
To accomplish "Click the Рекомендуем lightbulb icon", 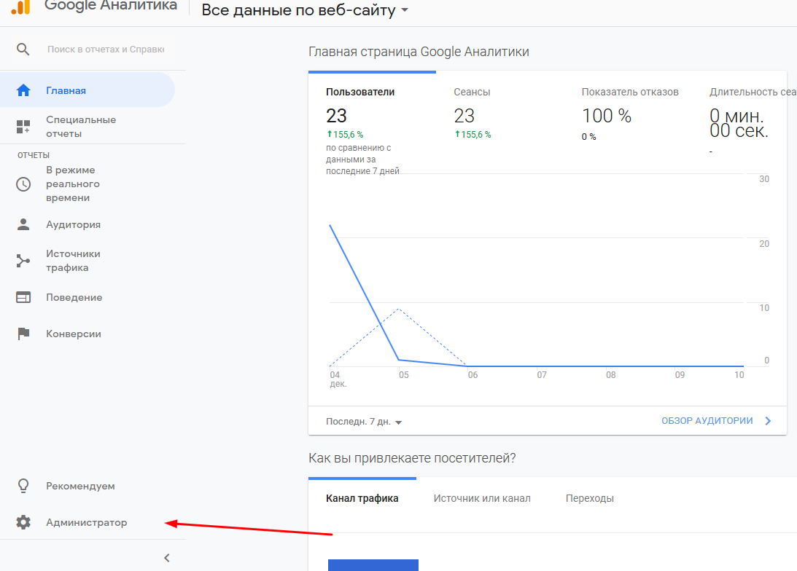I will (x=23, y=486).
